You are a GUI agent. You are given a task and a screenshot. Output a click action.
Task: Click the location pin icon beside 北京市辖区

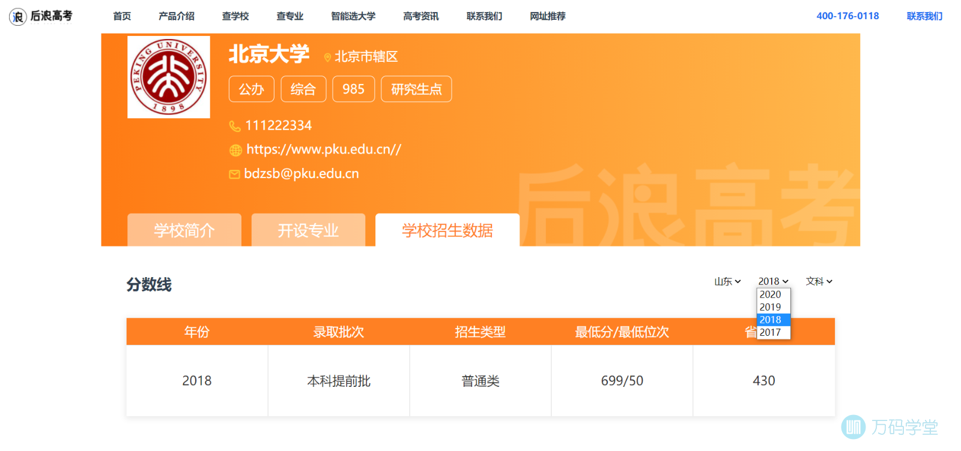point(327,58)
